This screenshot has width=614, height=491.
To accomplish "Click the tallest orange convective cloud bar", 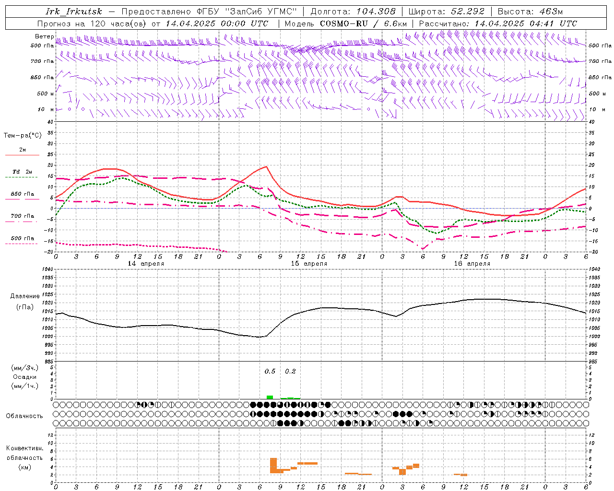I will 273,465.
